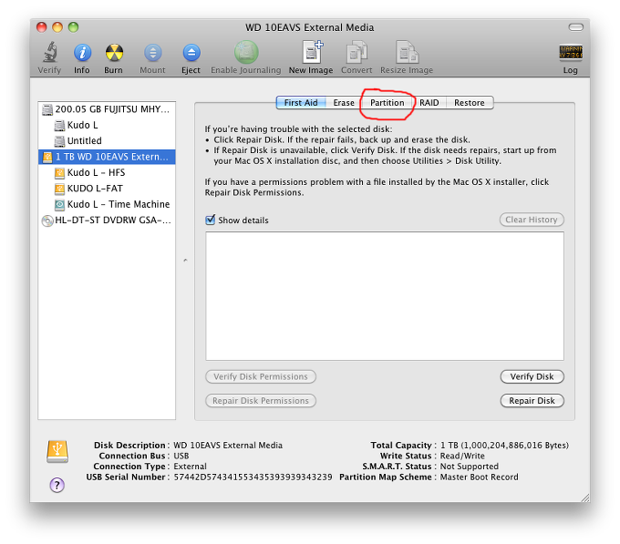Click the Verify Disk Permissions button
Viewport: 620px width, 544px height.
point(261,376)
